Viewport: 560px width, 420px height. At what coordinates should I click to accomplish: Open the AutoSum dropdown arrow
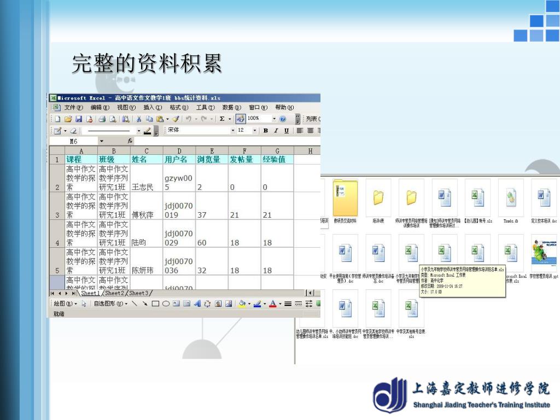[230, 119]
